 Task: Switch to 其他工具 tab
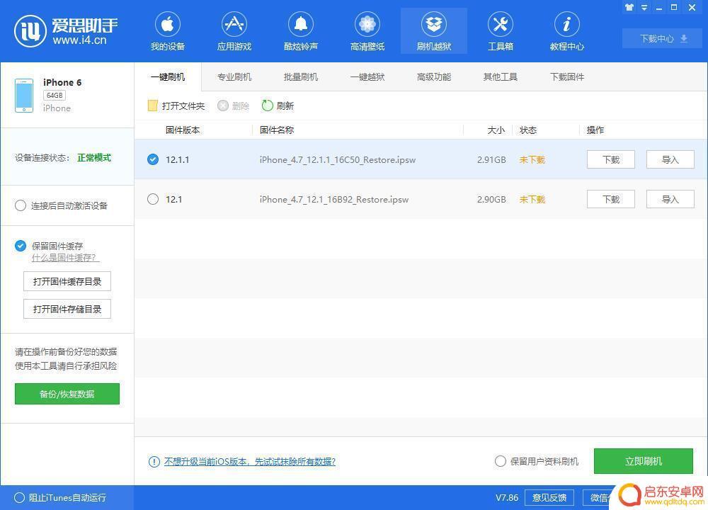[x=501, y=76]
